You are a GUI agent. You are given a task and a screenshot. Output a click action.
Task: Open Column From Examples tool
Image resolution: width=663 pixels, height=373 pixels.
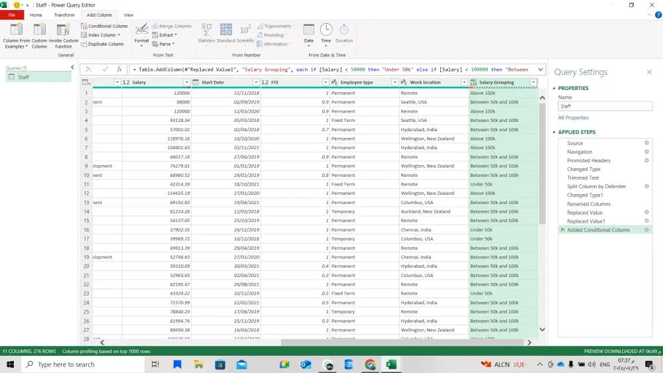tap(16, 36)
